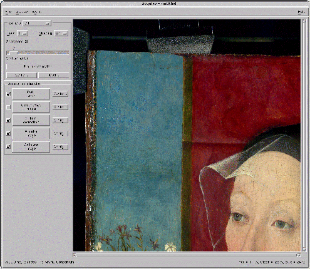Click the left button above the acquisition checklist

pos(22,75)
